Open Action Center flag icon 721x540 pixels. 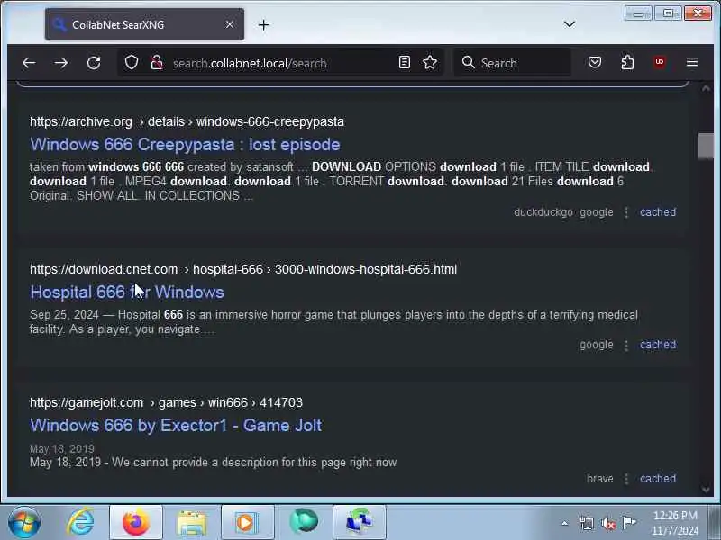point(629,523)
